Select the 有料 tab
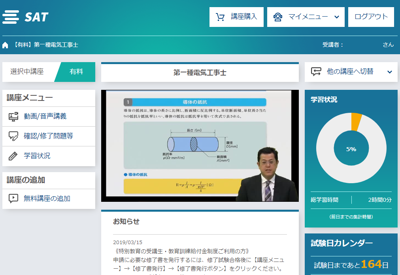This screenshot has height=275, width=400. (x=76, y=72)
